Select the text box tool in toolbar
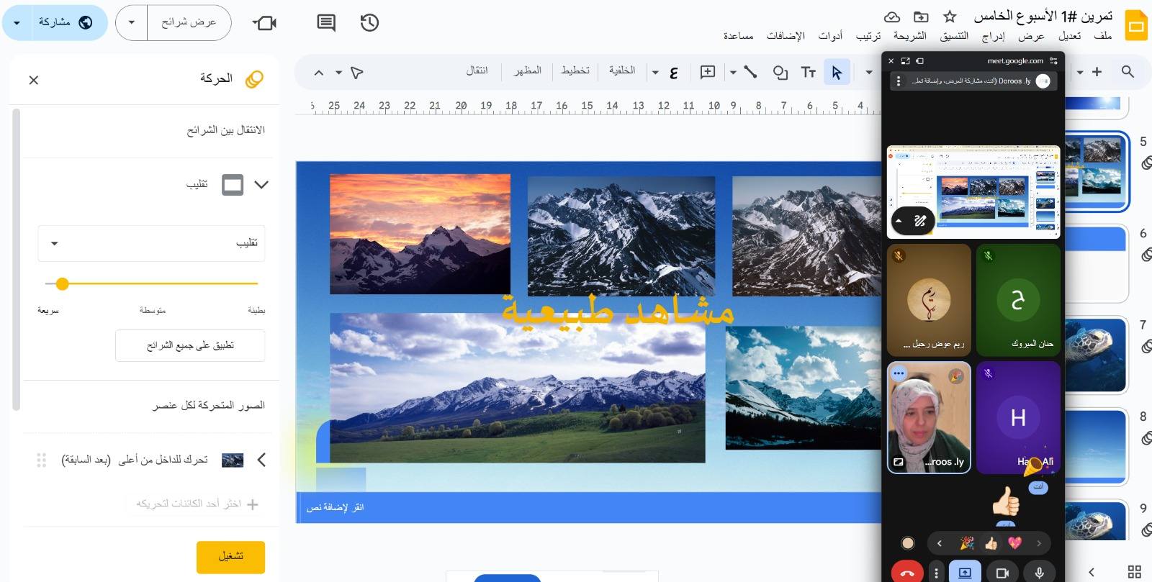The image size is (1152, 582). (808, 72)
